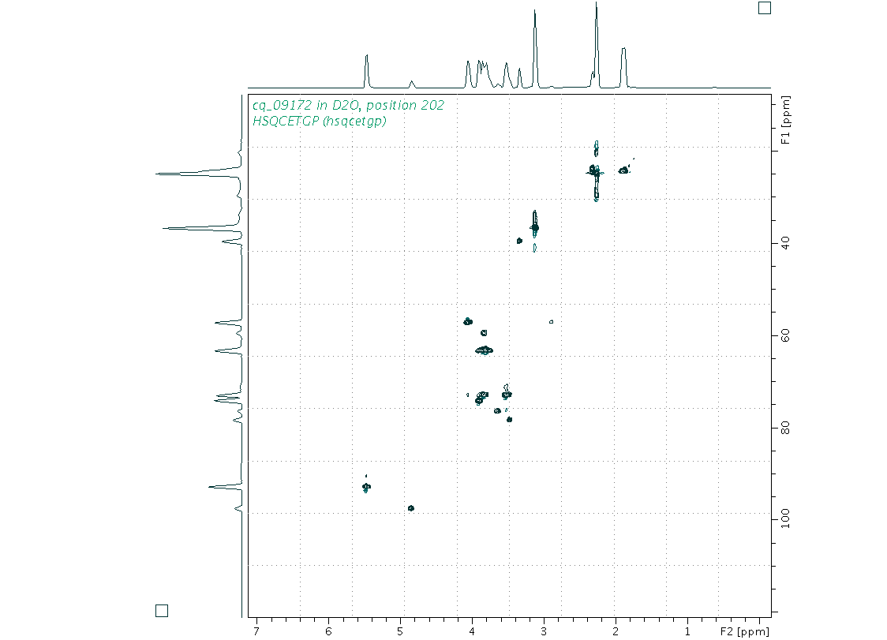Pick the cross peak near 4.05 / 57 ppm
Screen dimensions: 887x640
pos(468,321)
